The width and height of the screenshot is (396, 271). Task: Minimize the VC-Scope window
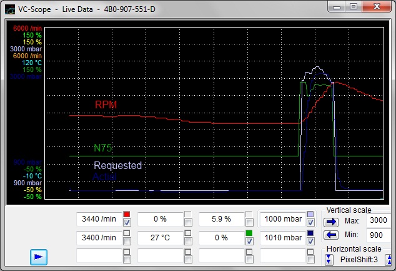pos(338,7)
